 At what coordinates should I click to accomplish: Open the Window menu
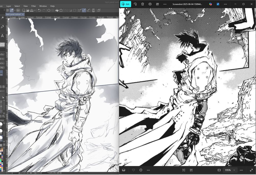[43, 6]
